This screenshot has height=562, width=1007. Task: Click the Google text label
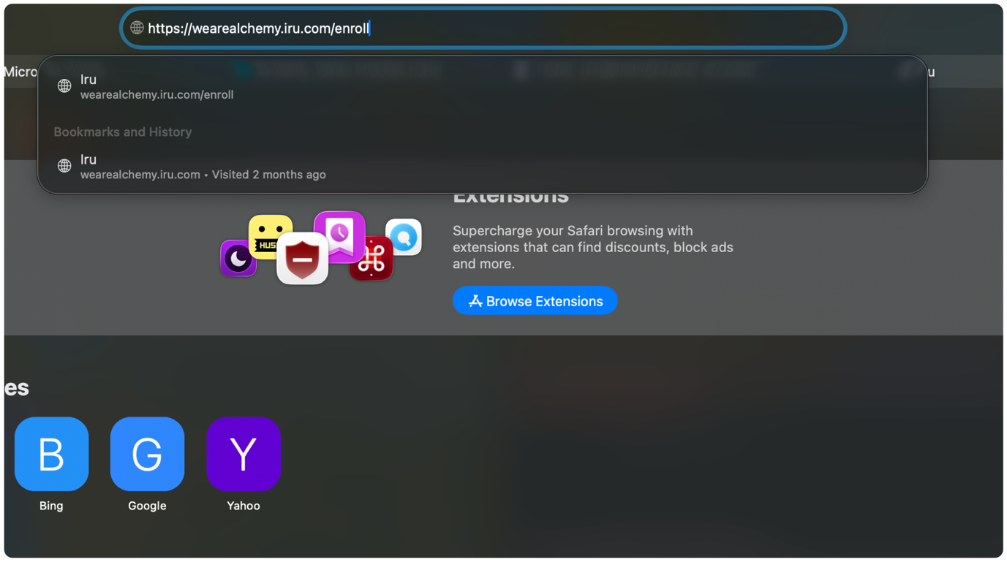147,506
